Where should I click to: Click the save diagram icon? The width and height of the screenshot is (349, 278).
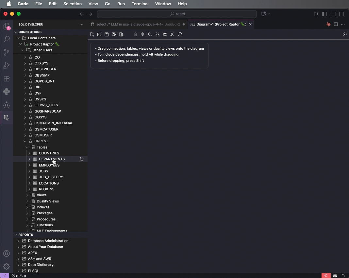[x=107, y=34]
